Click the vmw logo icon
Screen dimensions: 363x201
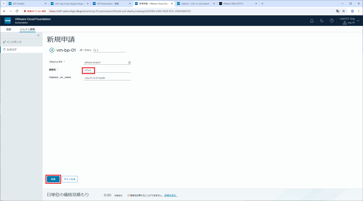point(8,20)
